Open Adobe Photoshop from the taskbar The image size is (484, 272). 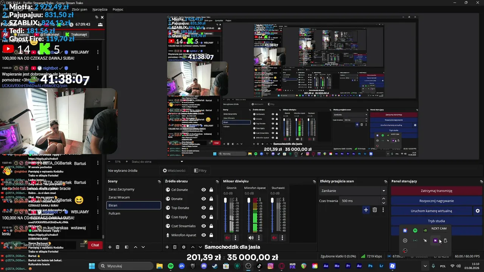click(x=370, y=266)
